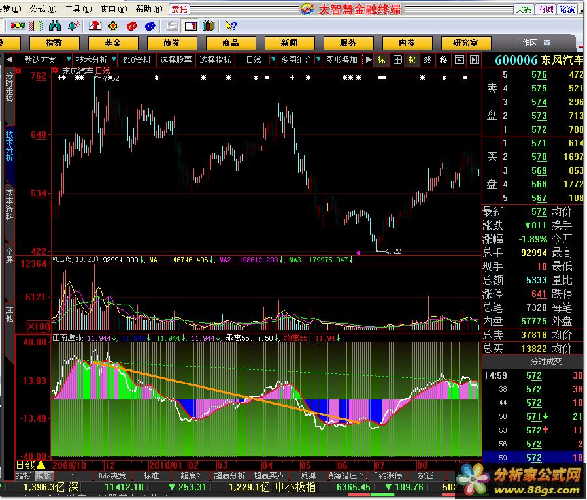Toggle the 标 marker button
Screen dimensions: 587x500
[382, 60]
